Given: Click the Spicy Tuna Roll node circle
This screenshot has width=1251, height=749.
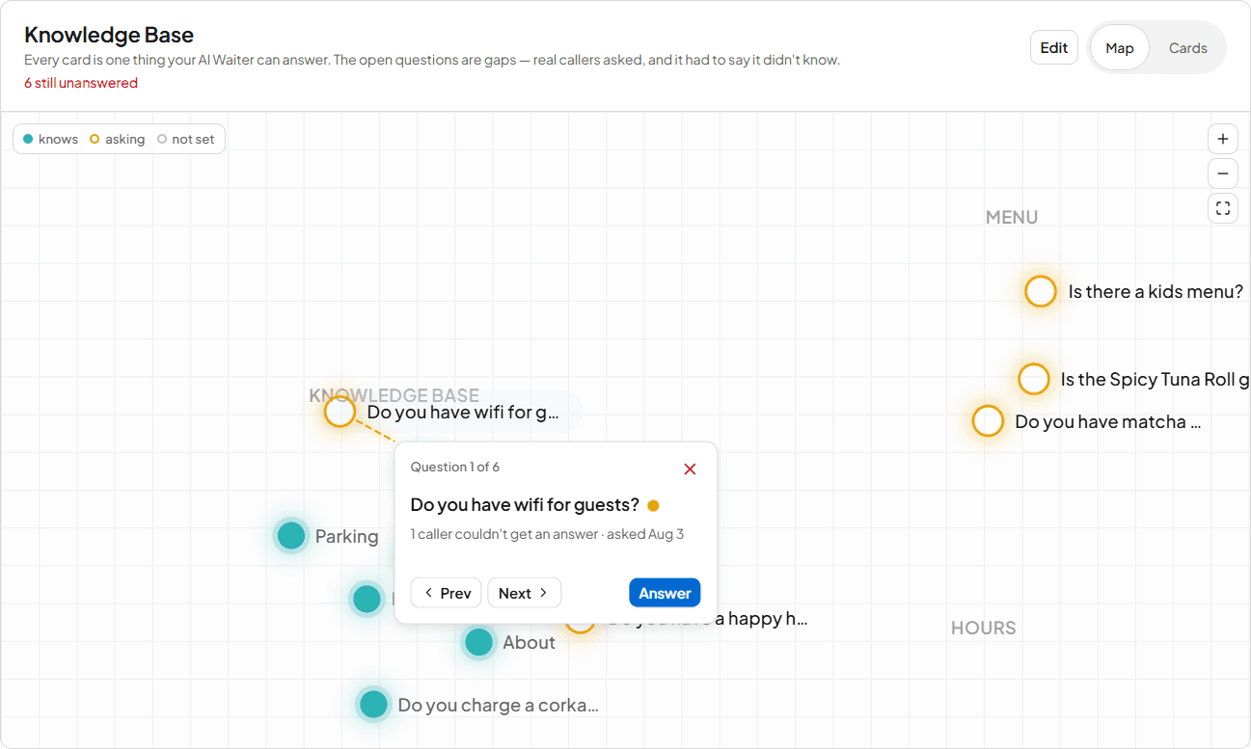Looking at the screenshot, I should coord(1034,379).
